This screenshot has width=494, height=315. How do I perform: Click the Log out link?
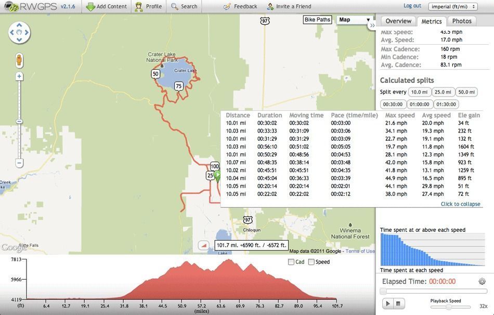[412, 6]
